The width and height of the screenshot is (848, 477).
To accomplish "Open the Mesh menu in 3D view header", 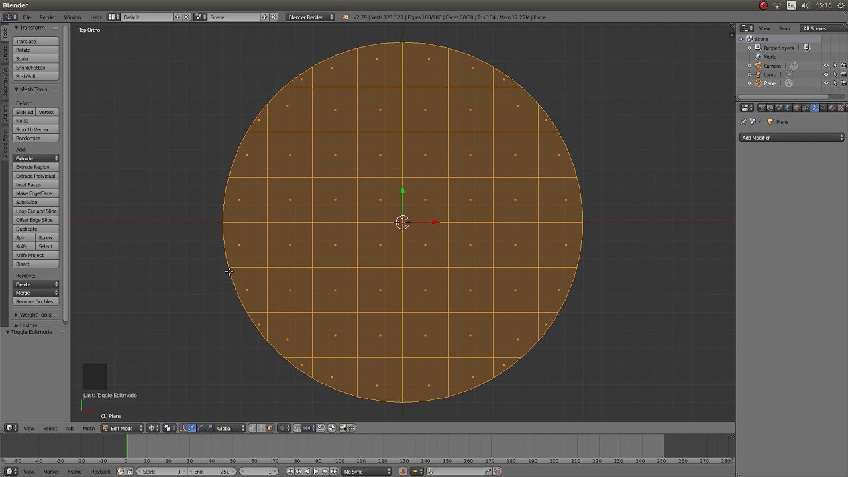I will point(89,428).
